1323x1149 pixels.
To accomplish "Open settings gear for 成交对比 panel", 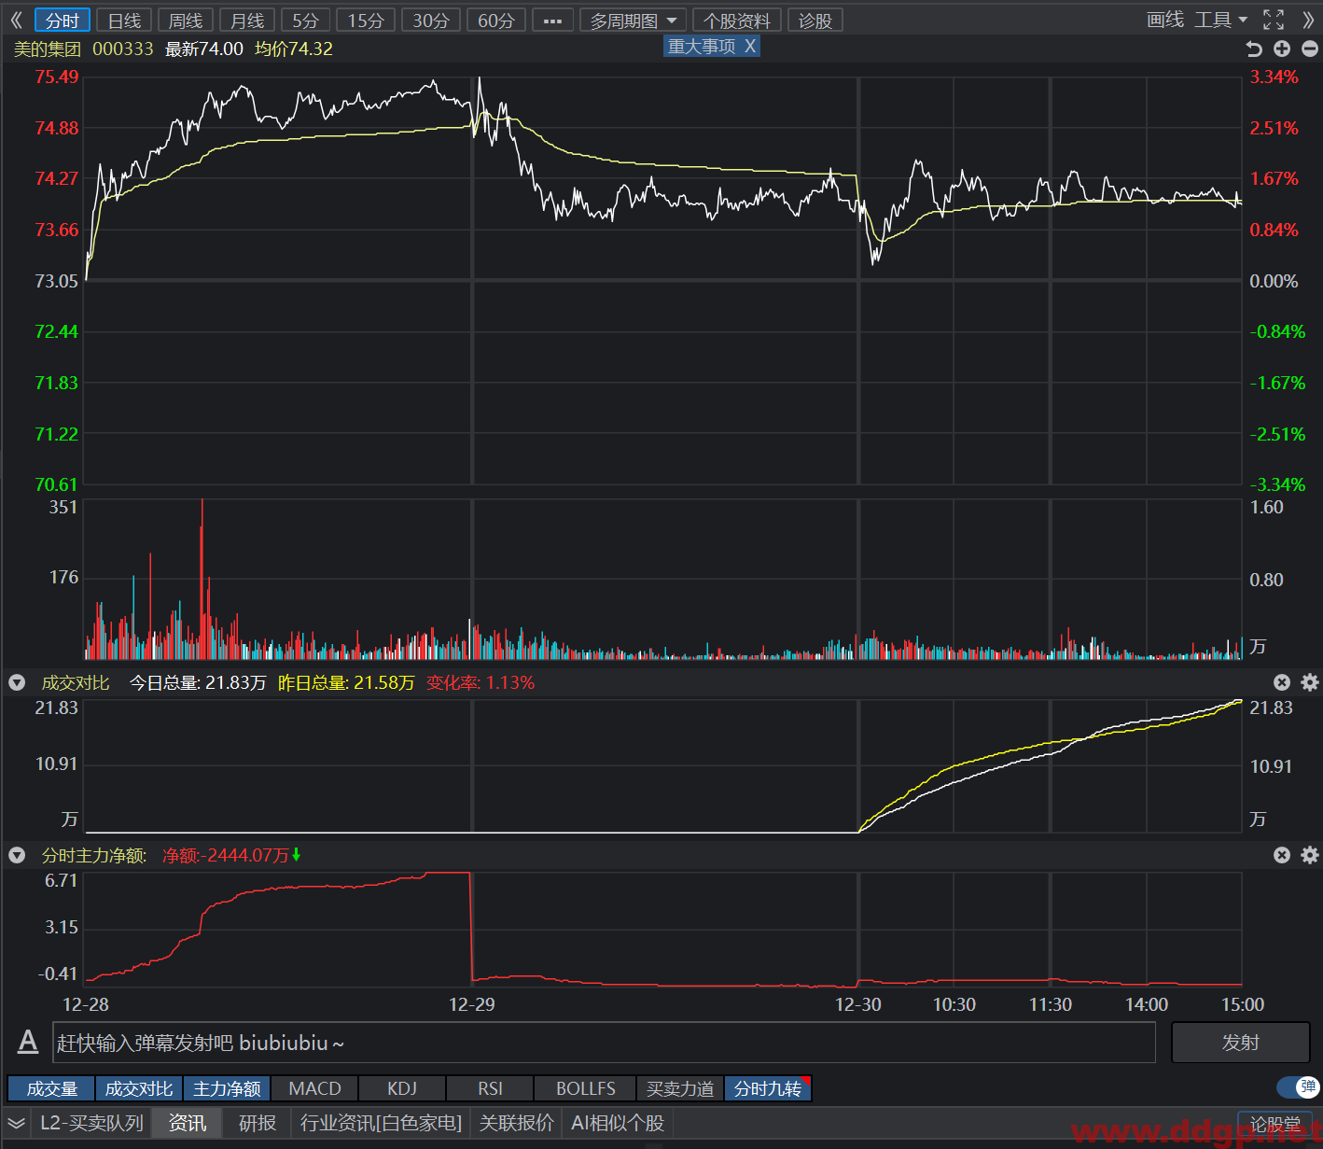I will [1310, 682].
